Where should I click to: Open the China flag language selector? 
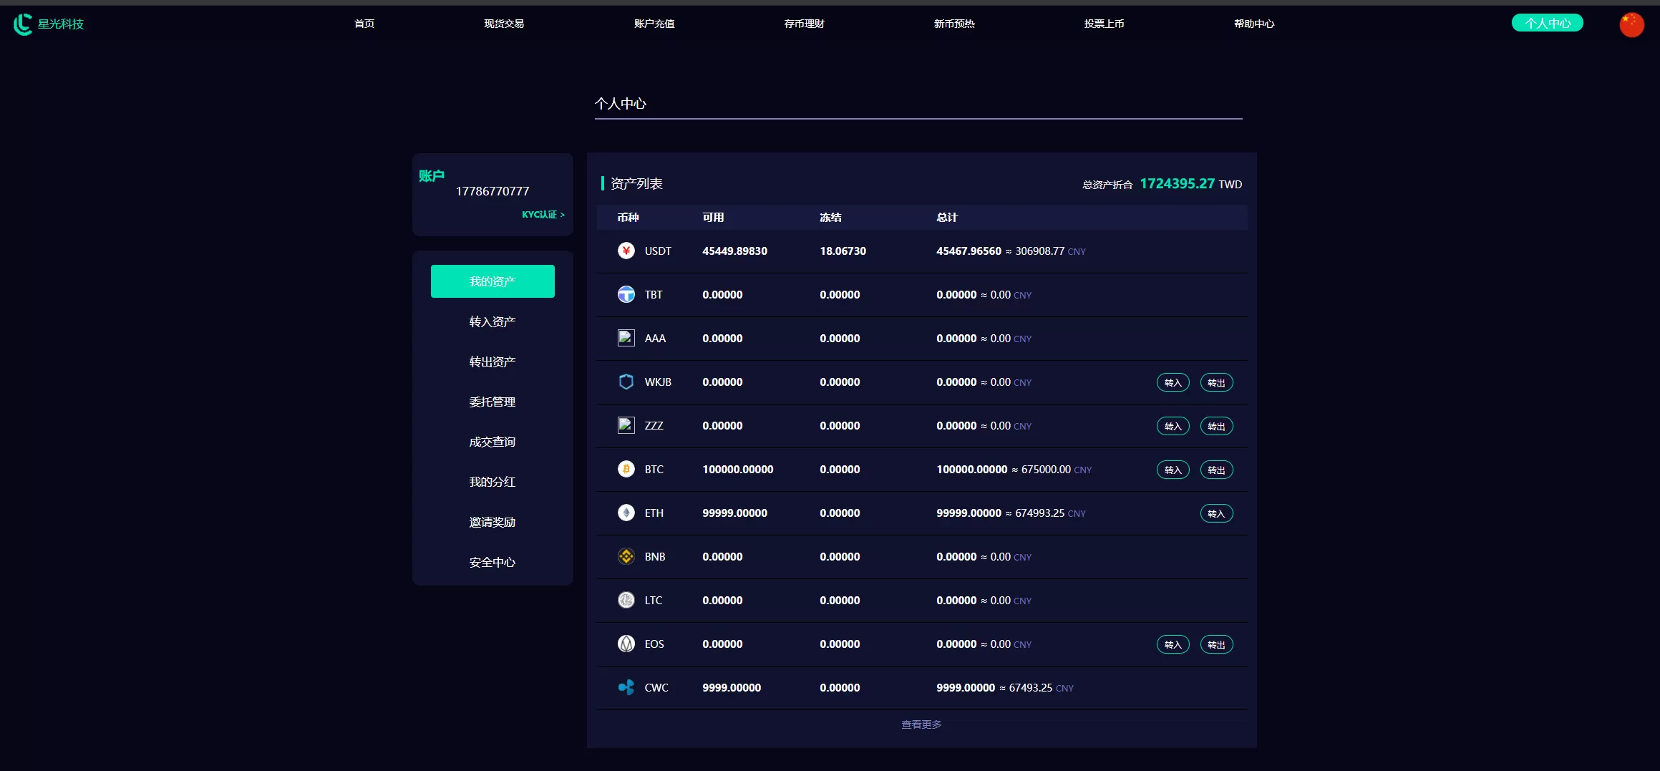(x=1631, y=24)
